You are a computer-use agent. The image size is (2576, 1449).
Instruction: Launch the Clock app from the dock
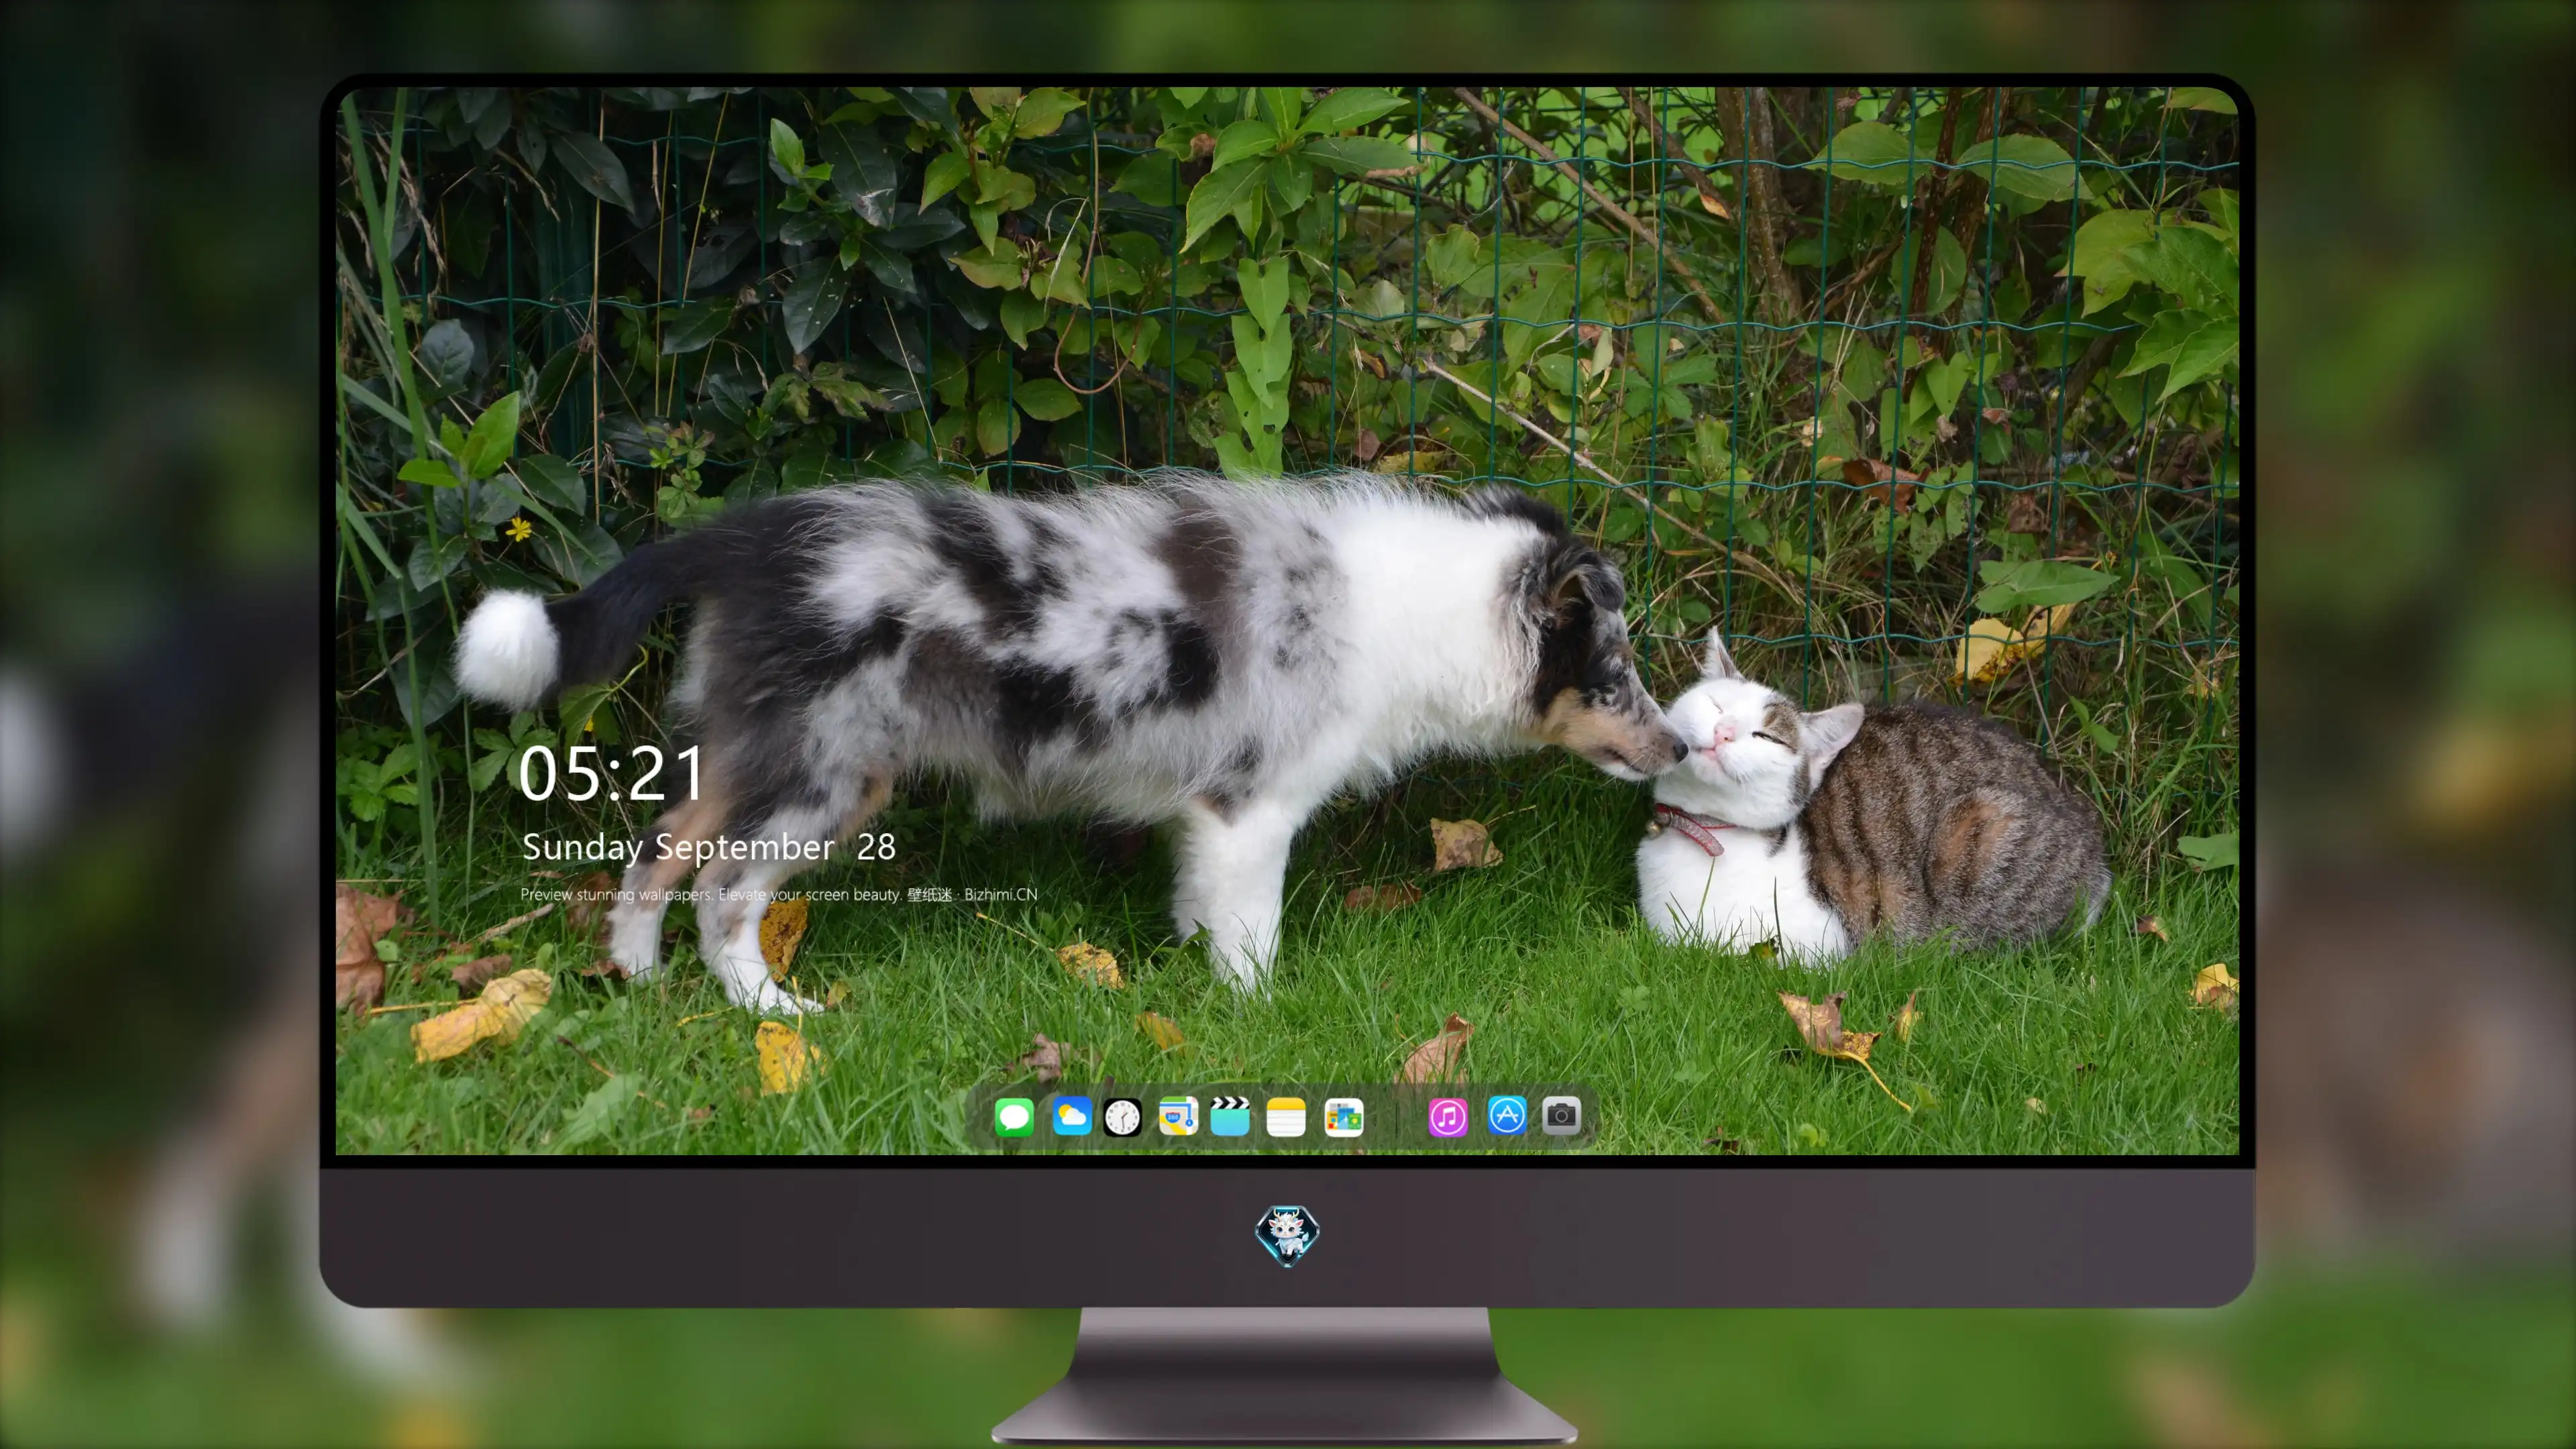(x=1122, y=1117)
